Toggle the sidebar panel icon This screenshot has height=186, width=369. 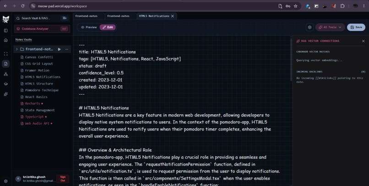pos(5,31)
